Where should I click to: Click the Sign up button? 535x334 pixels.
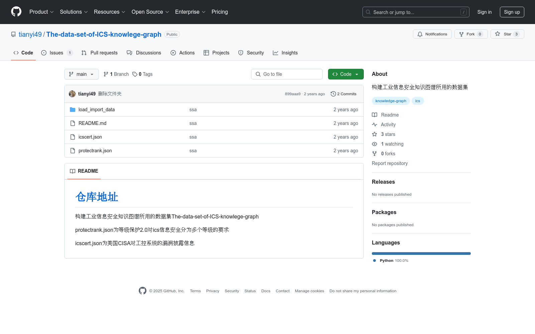coord(512,12)
